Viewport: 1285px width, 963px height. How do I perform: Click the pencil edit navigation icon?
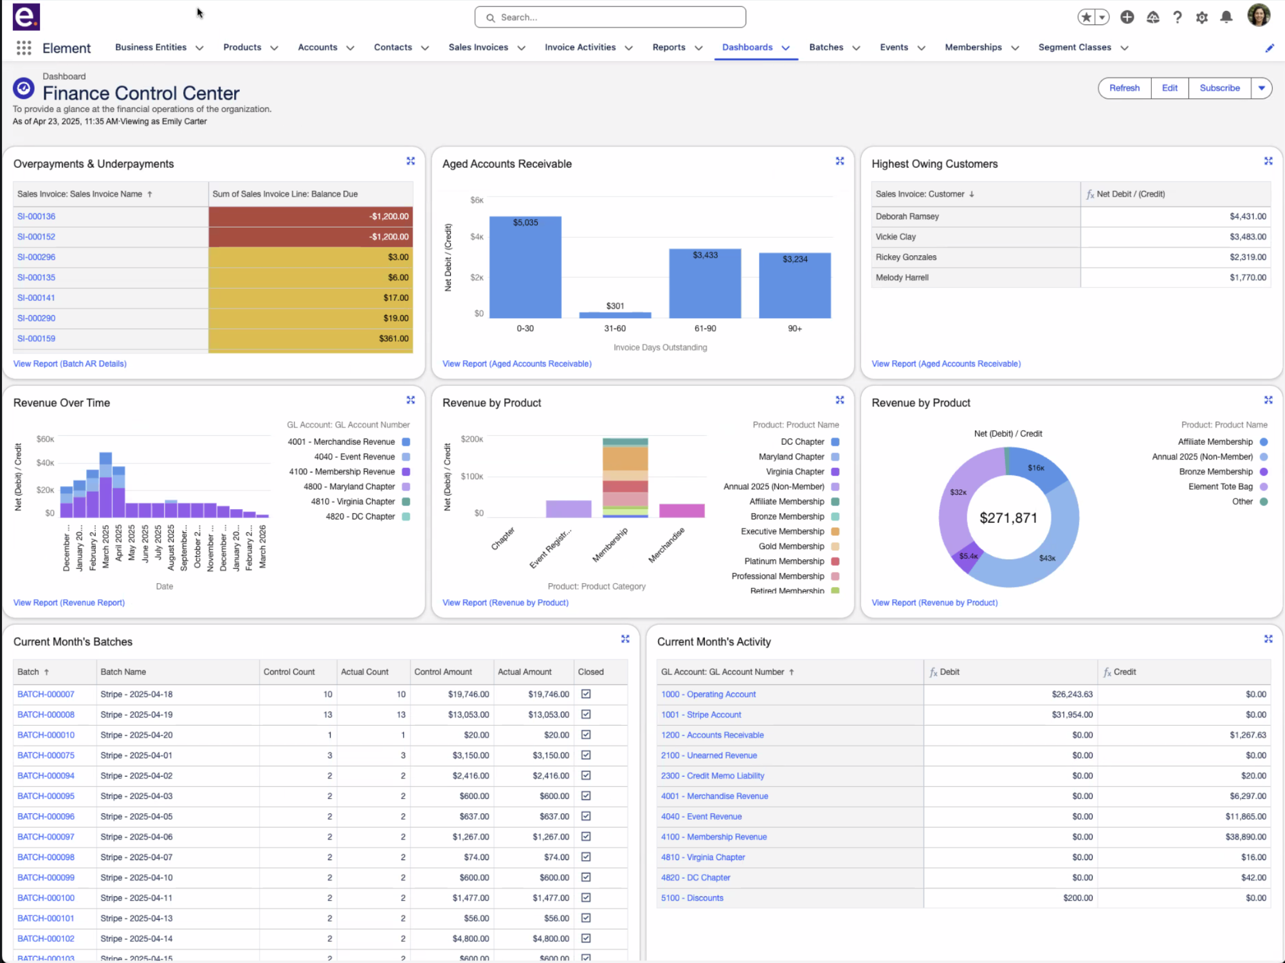point(1269,48)
